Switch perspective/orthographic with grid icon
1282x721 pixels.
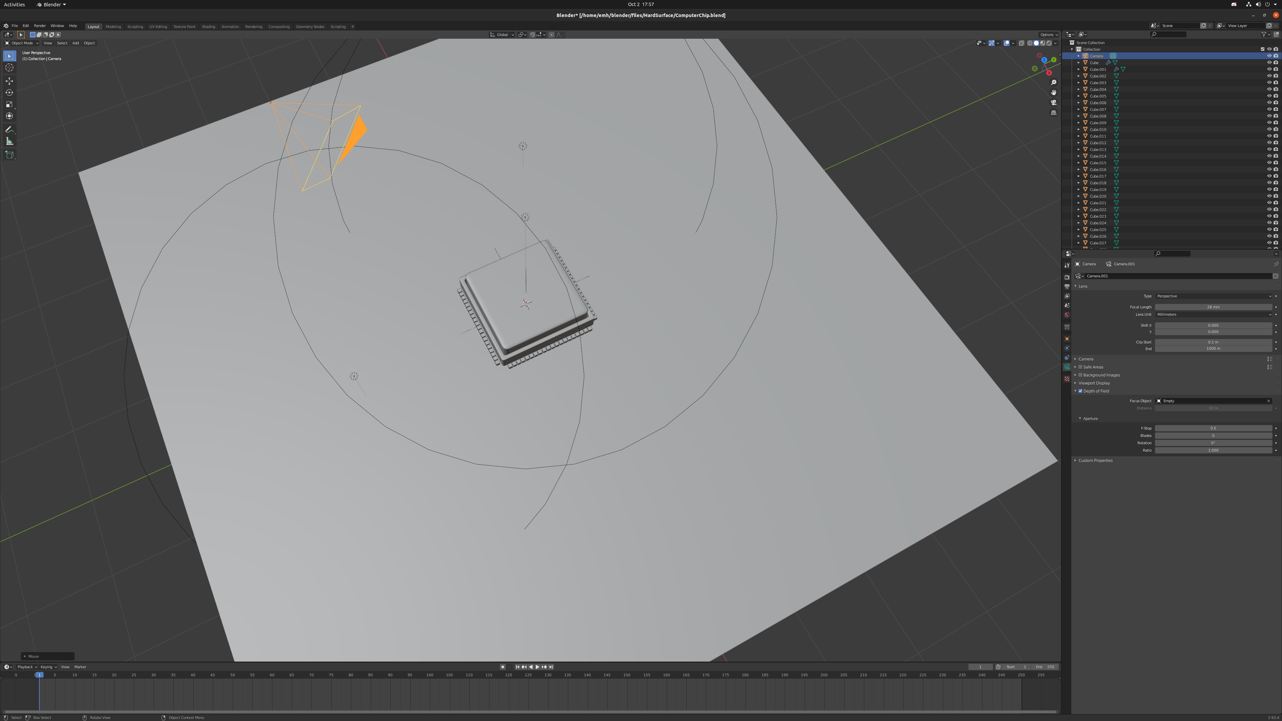[1054, 112]
